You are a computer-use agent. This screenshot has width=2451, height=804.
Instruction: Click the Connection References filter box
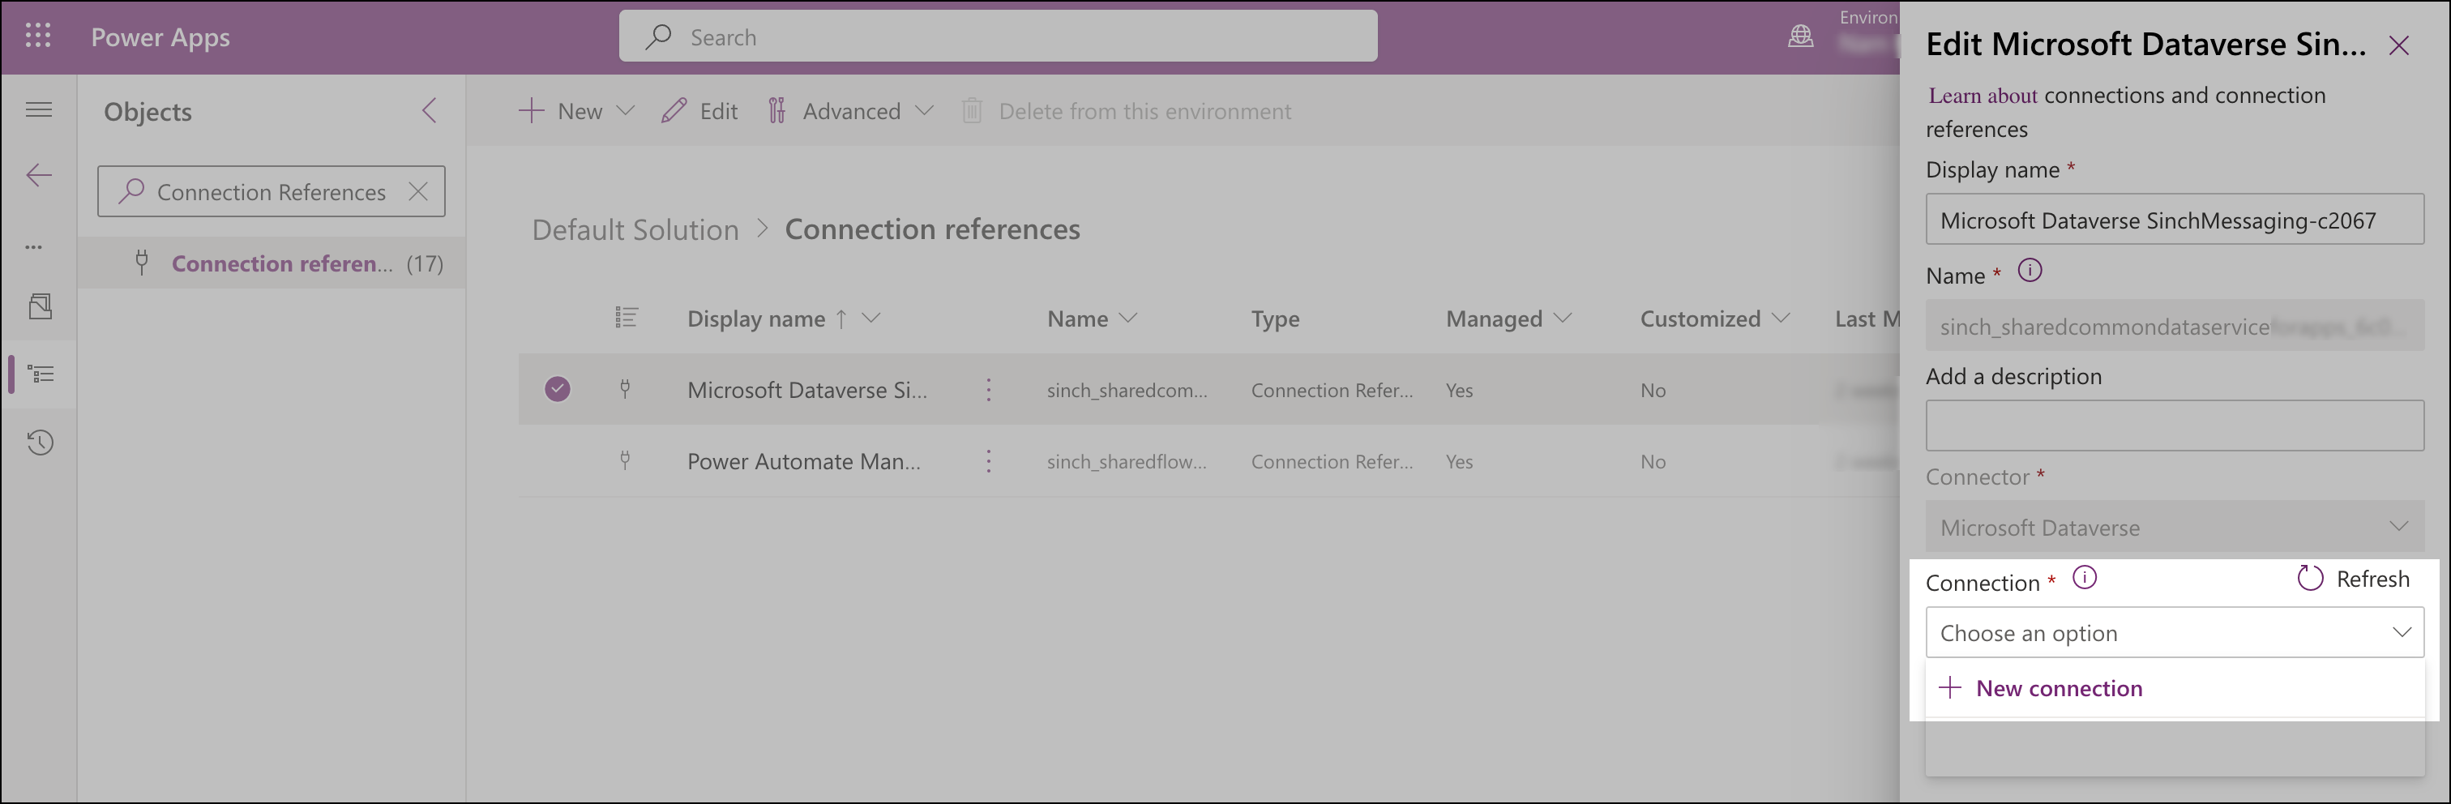click(272, 191)
